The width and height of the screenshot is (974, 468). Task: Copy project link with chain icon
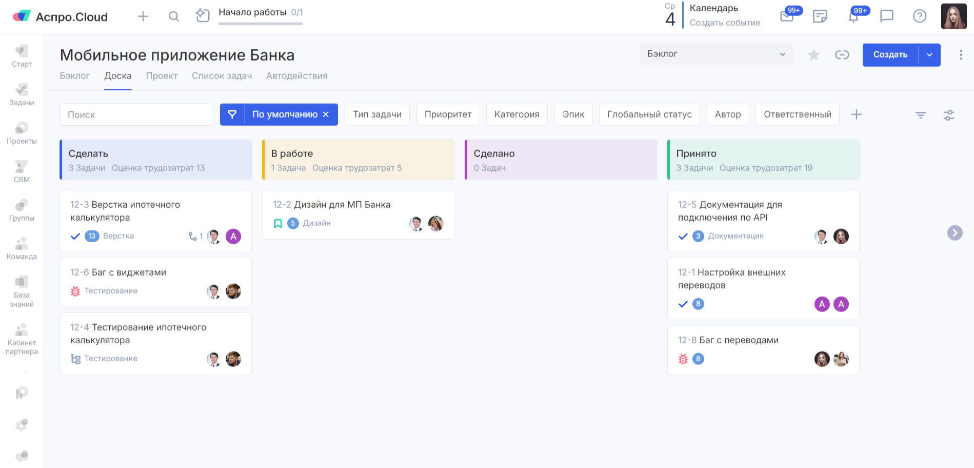point(842,55)
